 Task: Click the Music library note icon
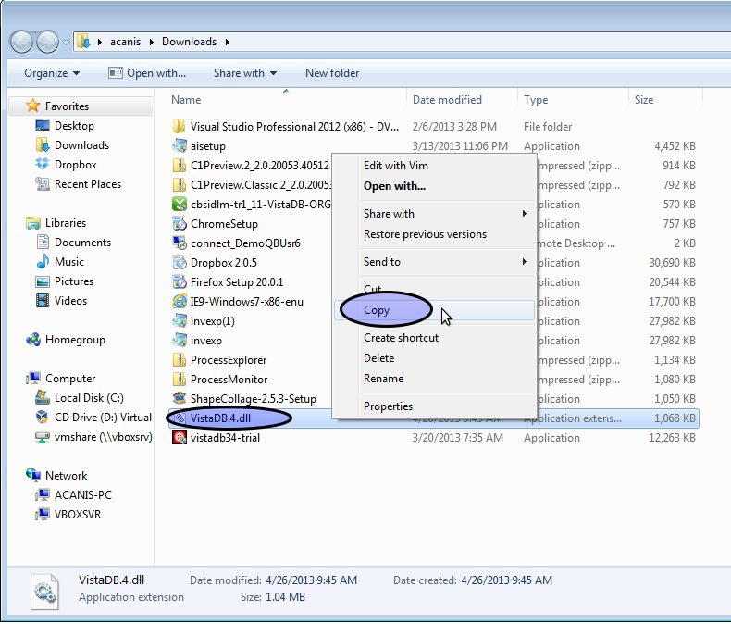43,262
